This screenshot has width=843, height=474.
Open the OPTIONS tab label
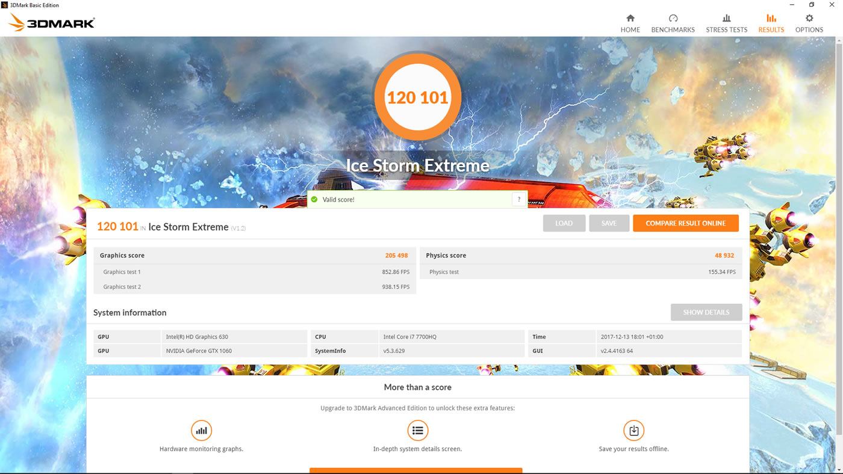tap(809, 29)
